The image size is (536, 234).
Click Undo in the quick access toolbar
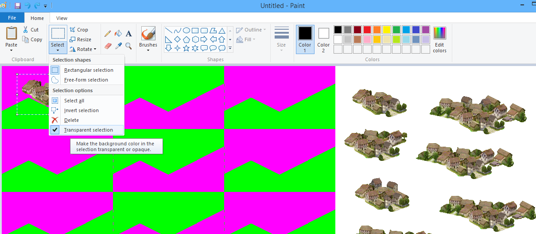(x=27, y=6)
